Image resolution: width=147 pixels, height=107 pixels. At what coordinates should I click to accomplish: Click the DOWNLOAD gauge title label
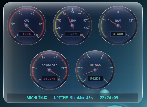pyautogui.click(x=50, y=65)
